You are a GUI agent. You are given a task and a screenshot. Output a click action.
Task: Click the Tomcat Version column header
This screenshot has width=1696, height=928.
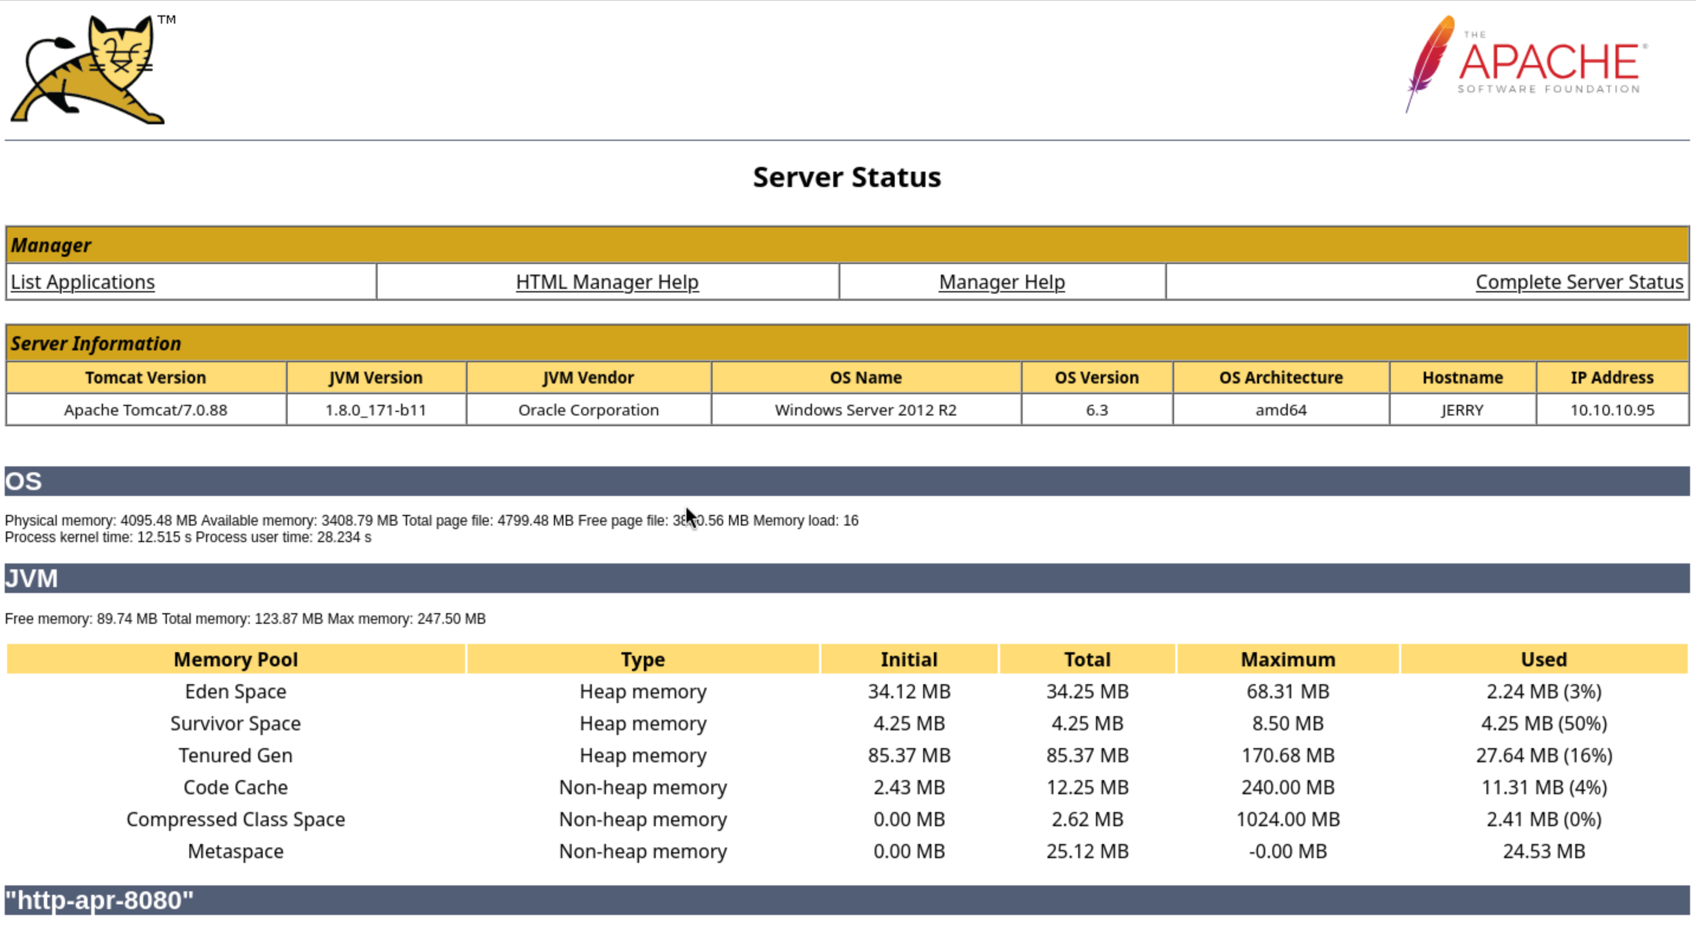pyautogui.click(x=145, y=378)
